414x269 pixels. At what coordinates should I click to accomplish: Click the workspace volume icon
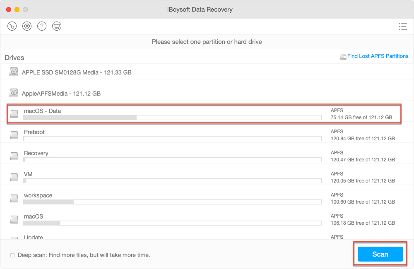point(14,198)
